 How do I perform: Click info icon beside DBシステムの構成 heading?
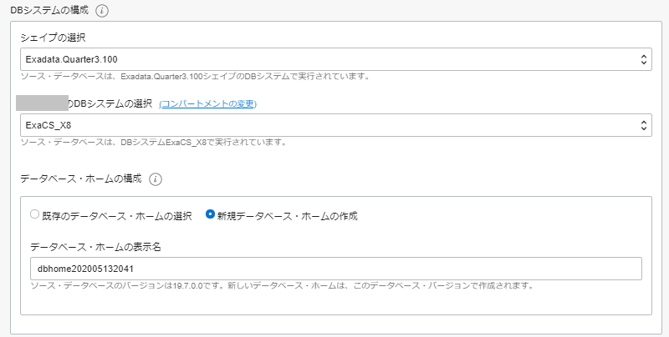click(x=103, y=11)
